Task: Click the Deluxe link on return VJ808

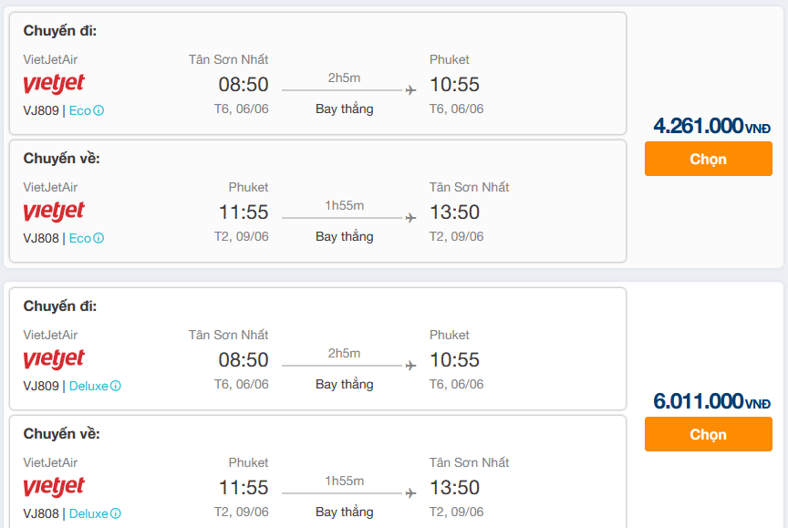Action: pyautogui.click(x=88, y=513)
